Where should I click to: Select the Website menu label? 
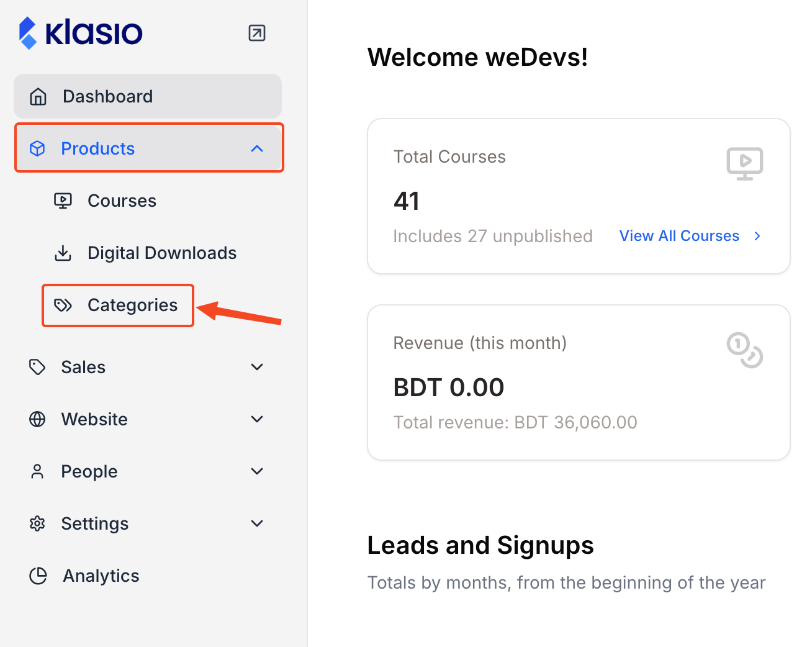94,419
